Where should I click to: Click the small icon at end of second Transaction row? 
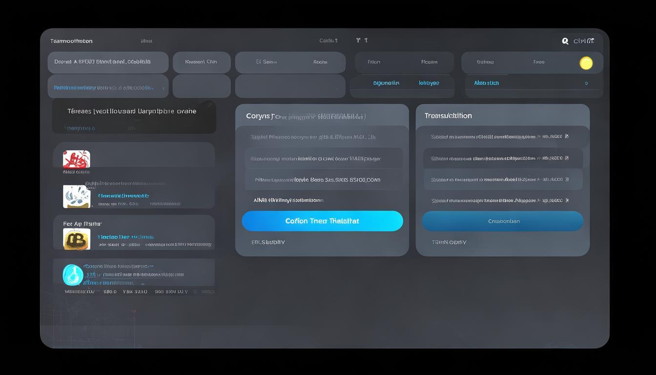point(566,158)
